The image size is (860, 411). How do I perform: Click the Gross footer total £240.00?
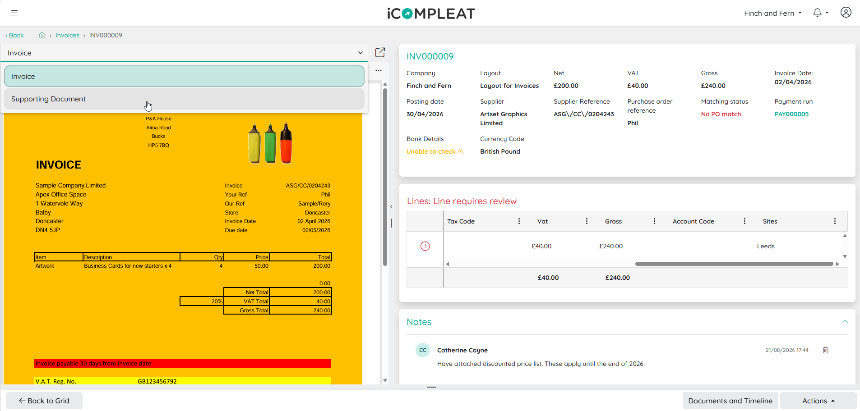click(617, 278)
